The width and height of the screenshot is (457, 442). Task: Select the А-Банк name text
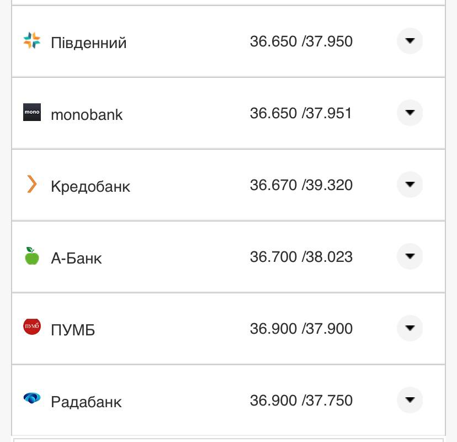coord(76,258)
